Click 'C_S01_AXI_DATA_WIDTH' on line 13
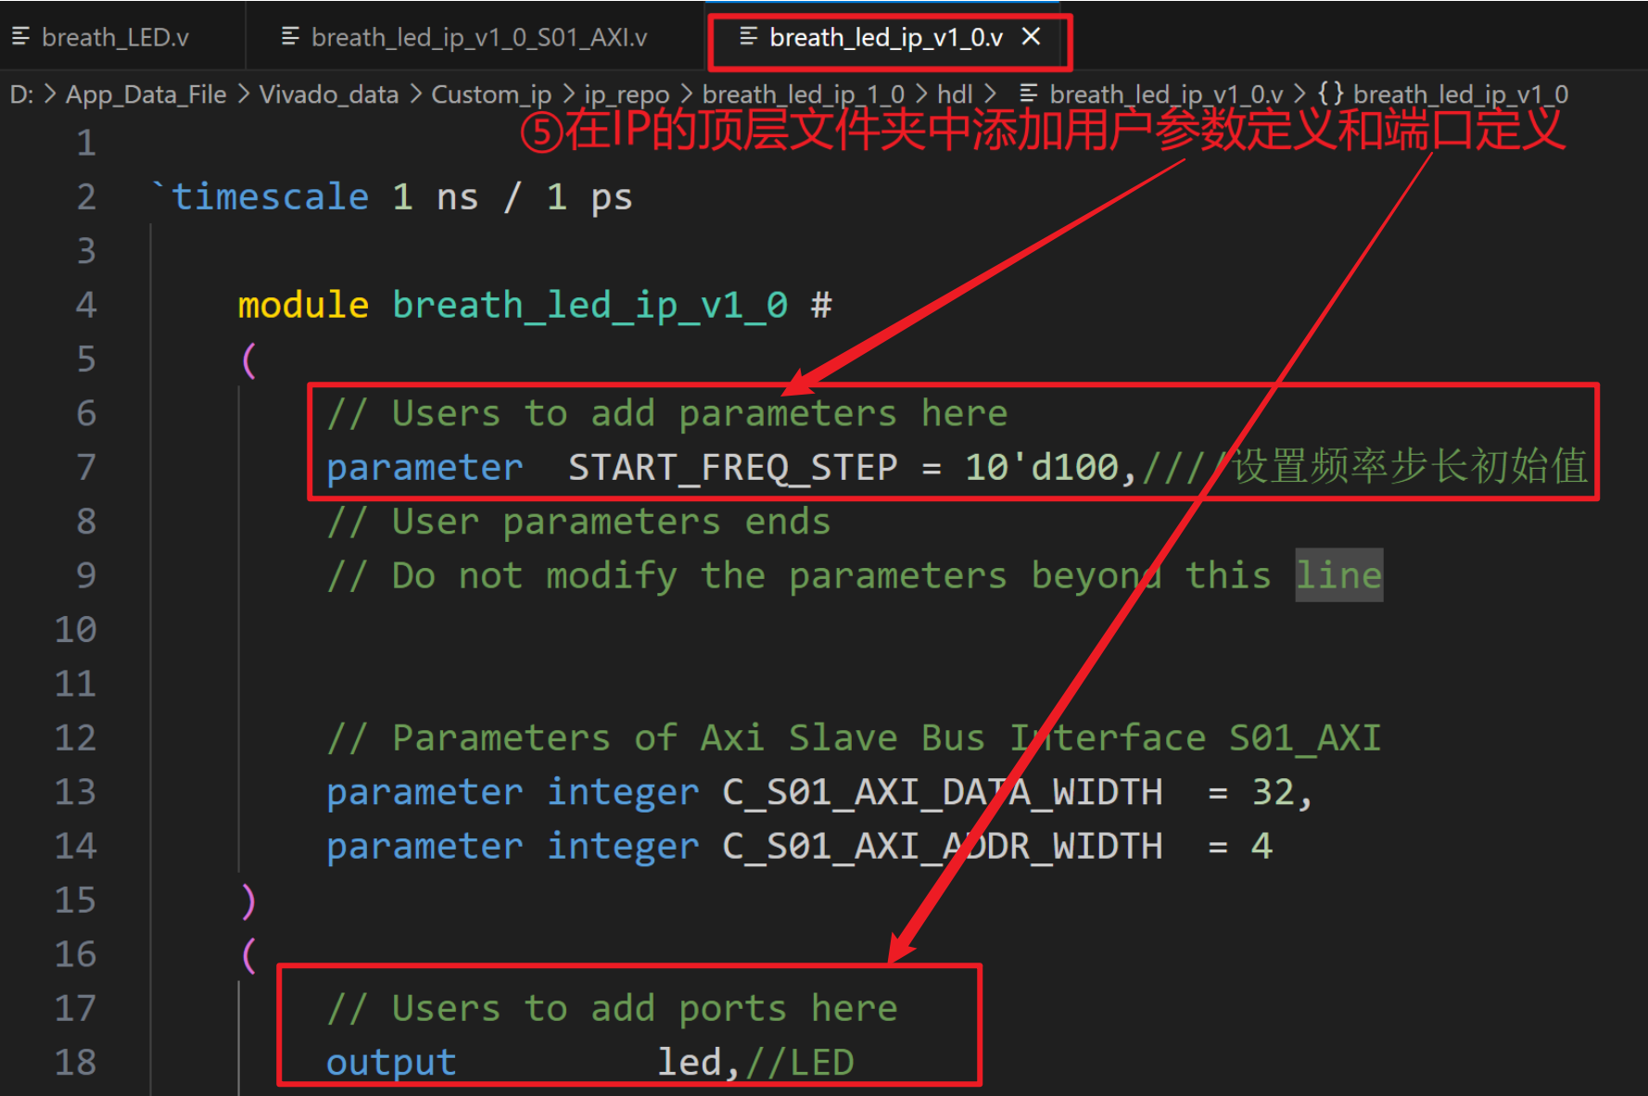The image size is (1648, 1096). (x=942, y=792)
